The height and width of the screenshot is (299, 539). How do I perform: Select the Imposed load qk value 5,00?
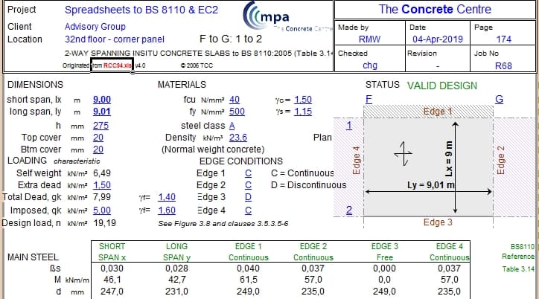[102, 210]
